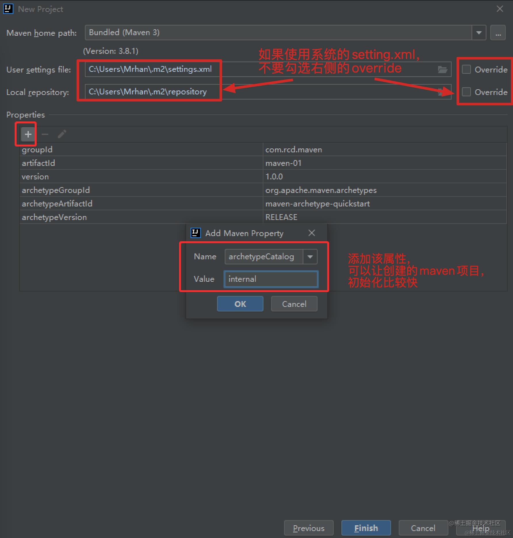Open the Name dropdown arrow in Add Maven Property
This screenshot has width=513, height=538.
[310, 257]
